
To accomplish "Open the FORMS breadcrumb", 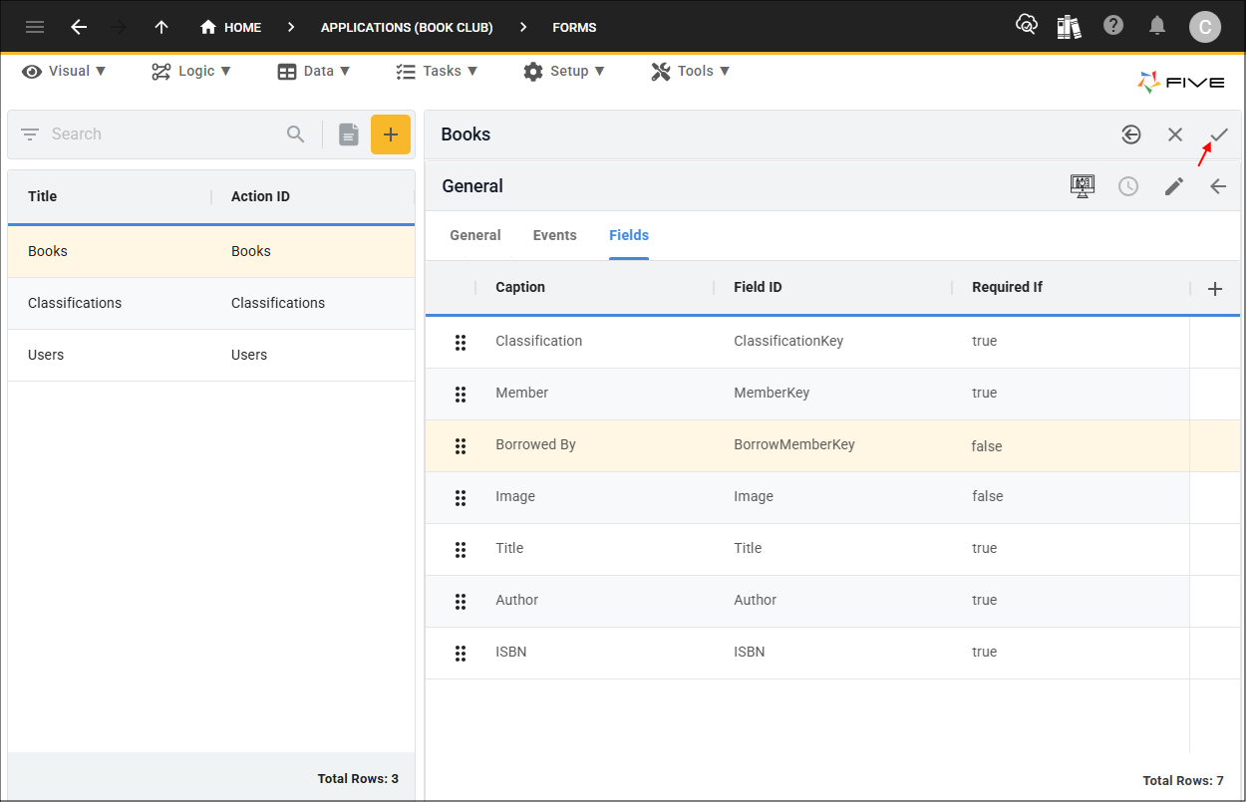I will pos(574,27).
